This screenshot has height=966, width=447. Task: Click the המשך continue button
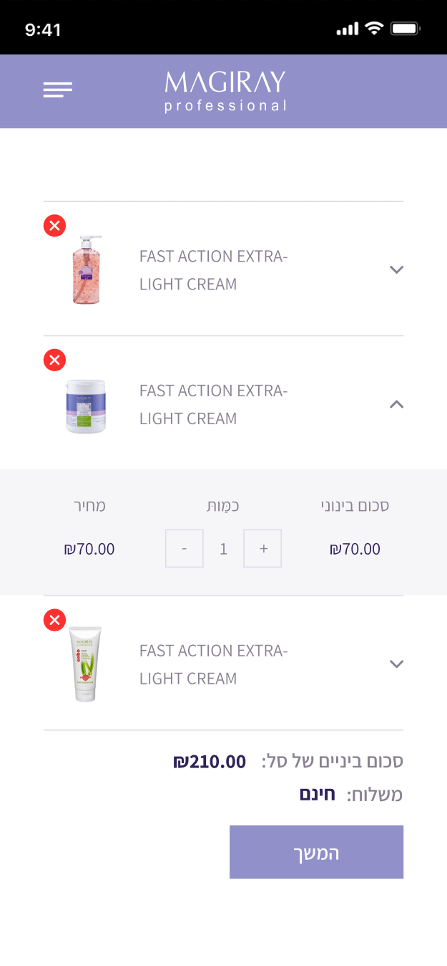316,852
